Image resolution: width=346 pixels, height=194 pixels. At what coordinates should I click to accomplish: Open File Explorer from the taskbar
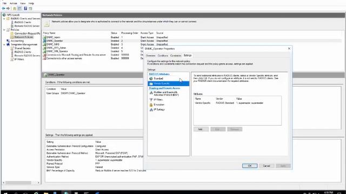46,193
